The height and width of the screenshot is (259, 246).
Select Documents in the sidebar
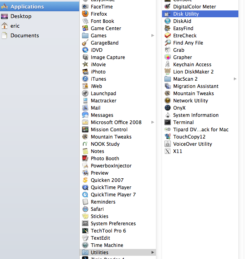point(40,35)
